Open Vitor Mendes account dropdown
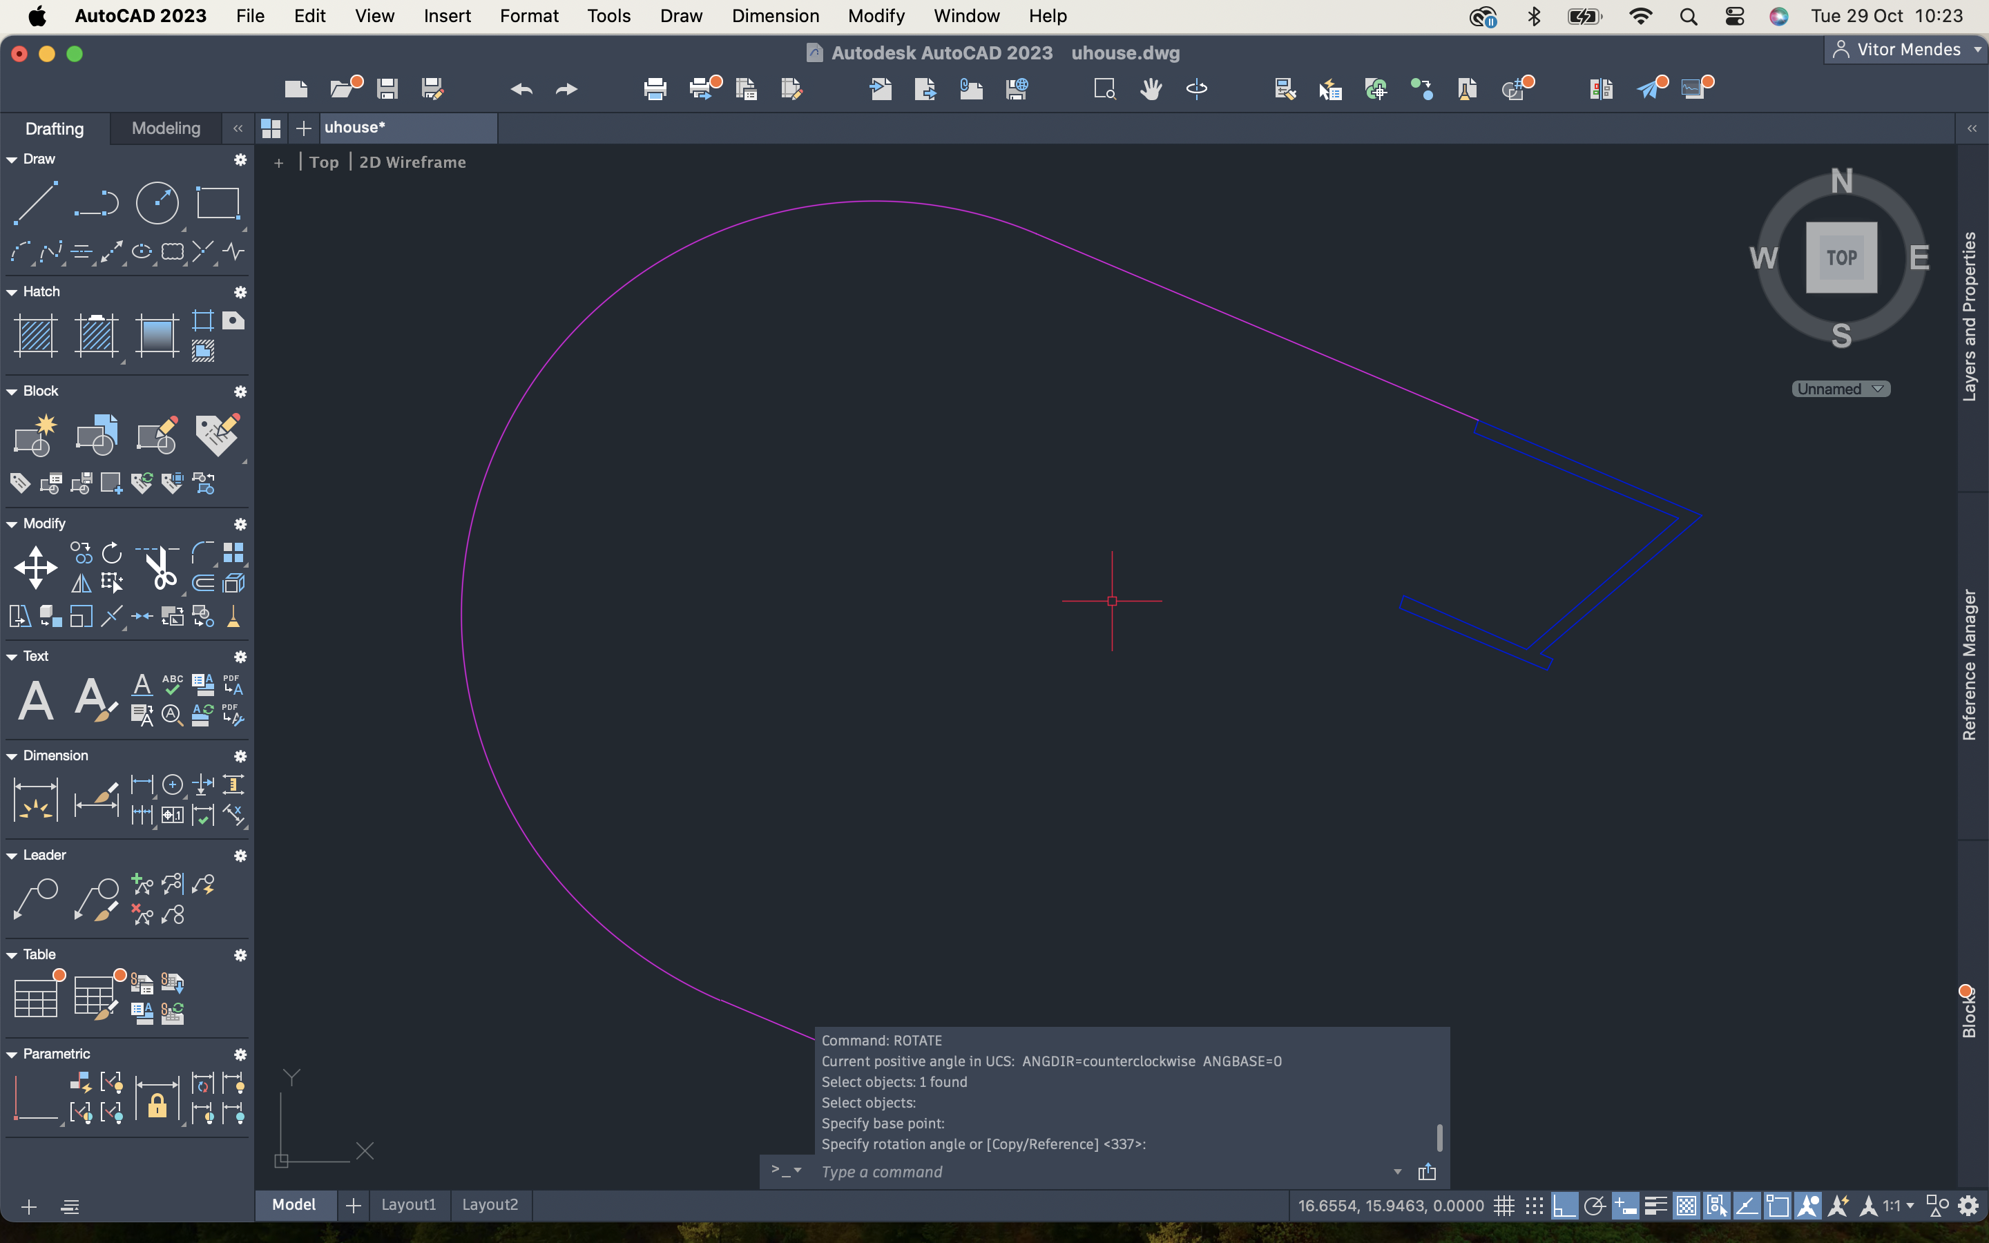This screenshot has width=1989, height=1243. click(1907, 49)
